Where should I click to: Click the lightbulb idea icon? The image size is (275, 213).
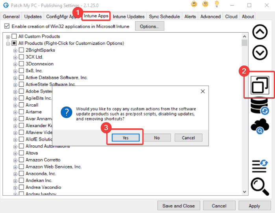(x=217, y=4)
